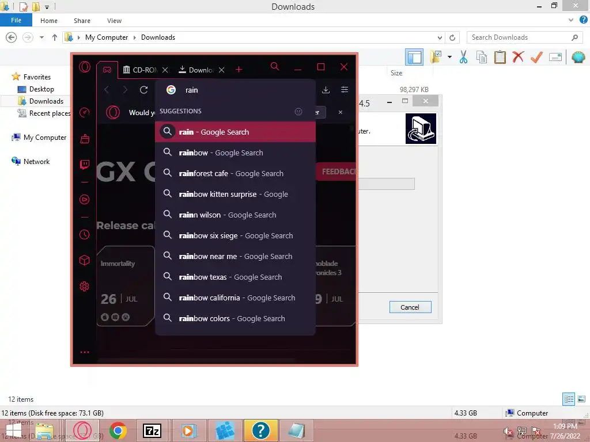Open Google Chrome from the taskbar
590x442 pixels.
pos(118,430)
